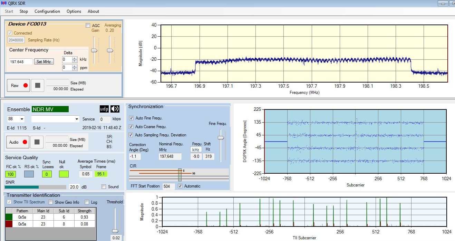This screenshot has width=455, height=241.
Task: Open the Configuration menu
Action: (47, 11)
